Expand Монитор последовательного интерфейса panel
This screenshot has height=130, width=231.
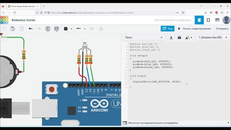pos(228,123)
